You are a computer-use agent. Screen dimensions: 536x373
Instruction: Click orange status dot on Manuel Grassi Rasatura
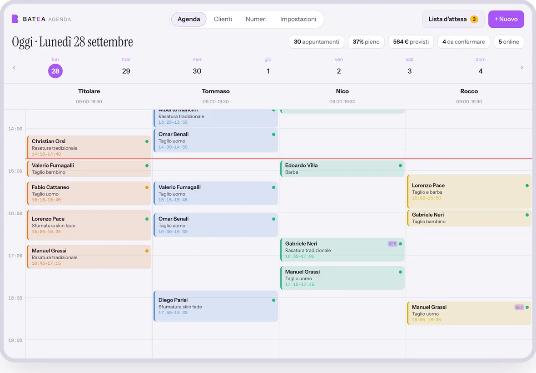coord(147,251)
